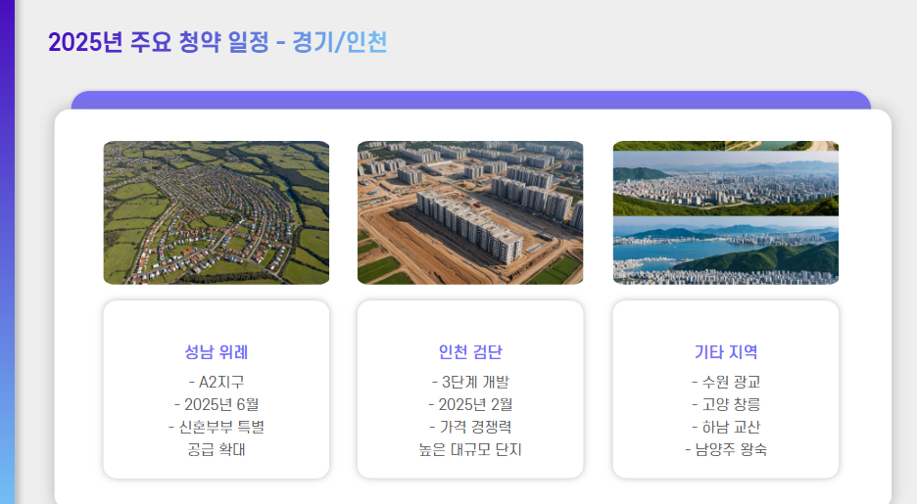Image resolution: width=917 pixels, height=504 pixels.
Task: Select the 경기/인천 text in the title
Action: point(339,42)
